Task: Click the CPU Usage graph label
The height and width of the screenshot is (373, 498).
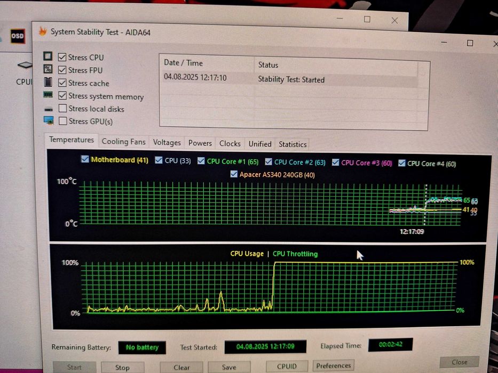Action: [247, 254]
